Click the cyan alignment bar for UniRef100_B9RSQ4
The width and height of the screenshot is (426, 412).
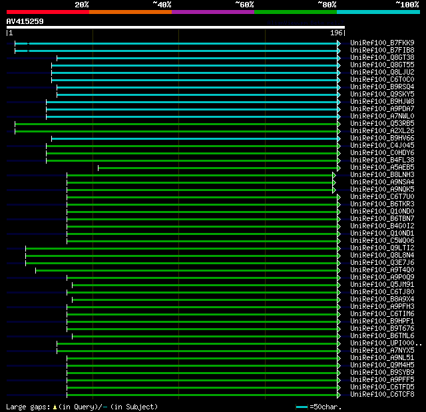point(197,87)
